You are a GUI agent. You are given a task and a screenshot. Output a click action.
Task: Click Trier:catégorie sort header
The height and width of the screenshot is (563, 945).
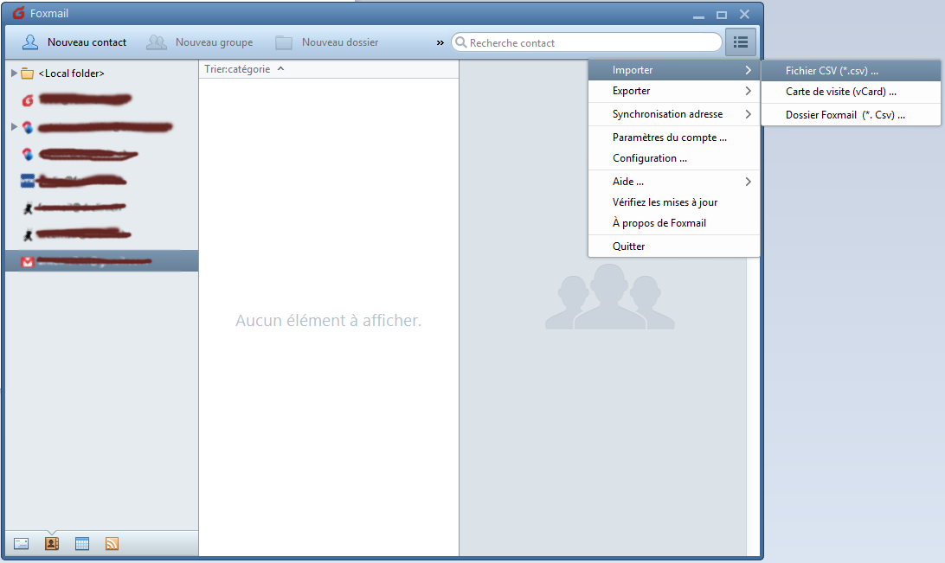click(237, 68)
